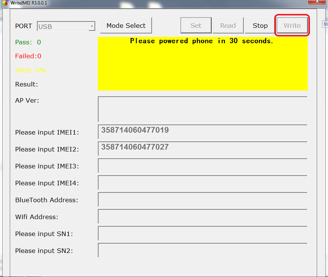Click the IMEI1 input field
Viewport: 328px width, 277px height.
[x=202, y=132]
